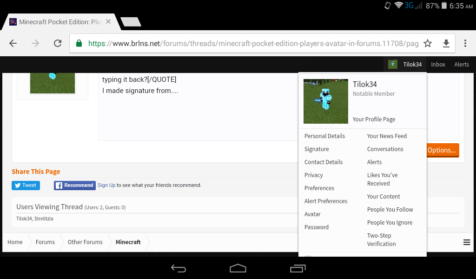
Task: Click the Twitter Tweet button
Action: tap(26, 185)
